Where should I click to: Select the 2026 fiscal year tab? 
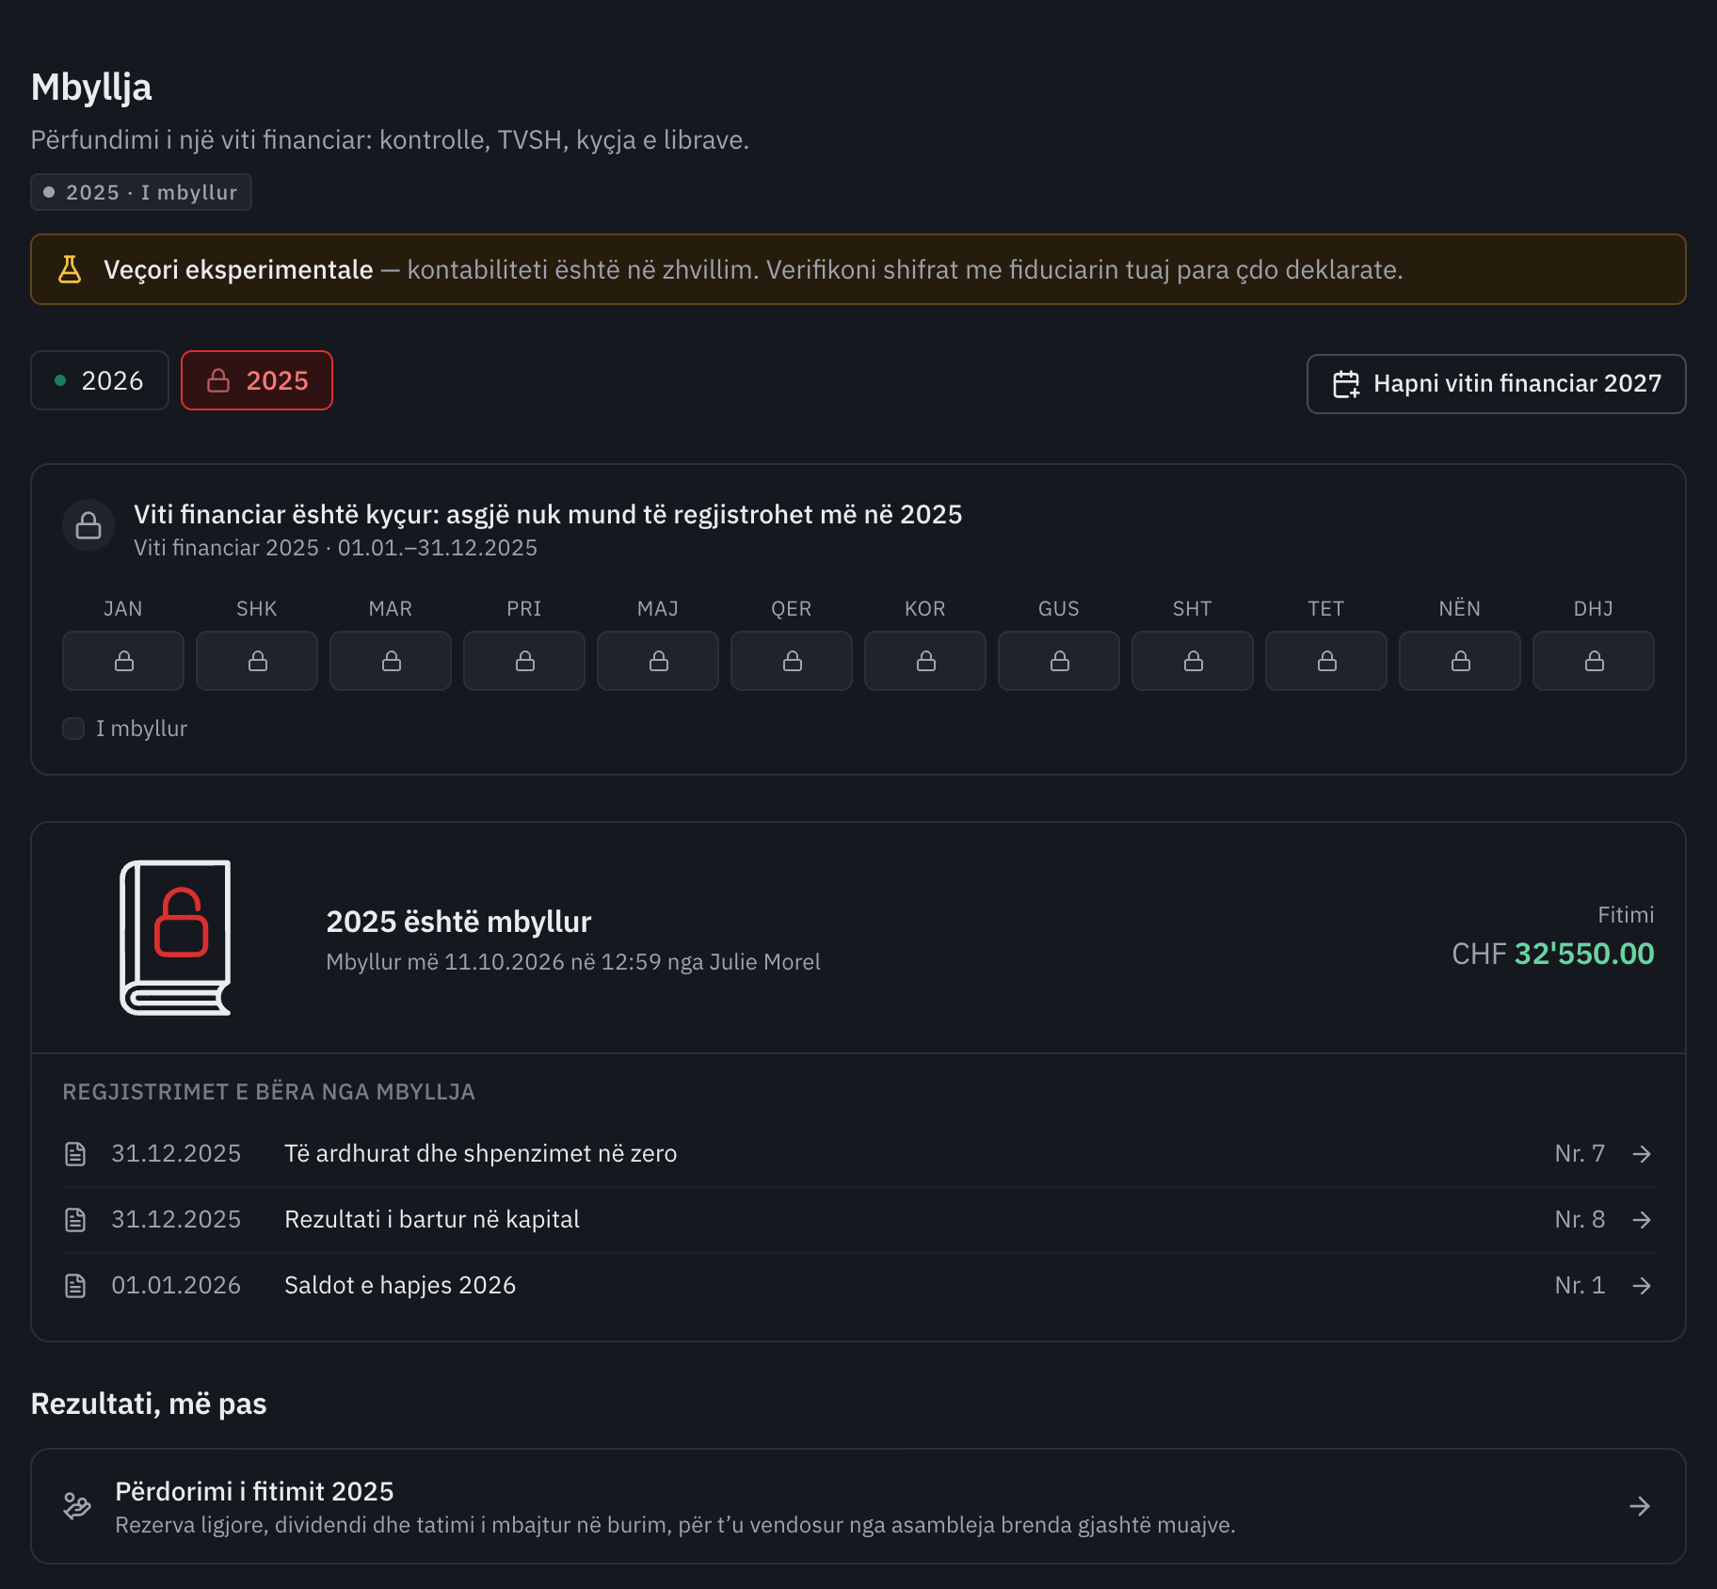tap(100, 380)
